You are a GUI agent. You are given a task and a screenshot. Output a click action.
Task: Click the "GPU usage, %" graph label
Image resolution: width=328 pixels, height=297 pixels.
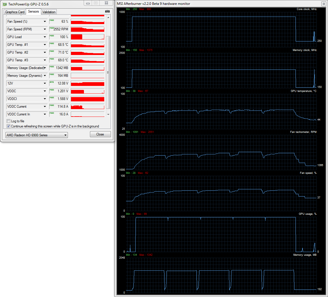pos(307,214)
